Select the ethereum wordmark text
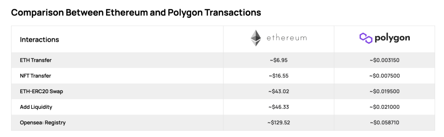444x137 pixels. (x=286, y=38)
